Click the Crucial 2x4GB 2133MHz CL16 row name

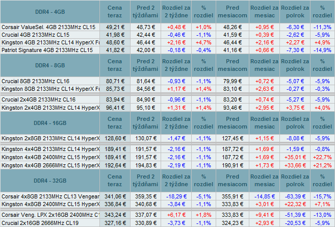(38, 99)
